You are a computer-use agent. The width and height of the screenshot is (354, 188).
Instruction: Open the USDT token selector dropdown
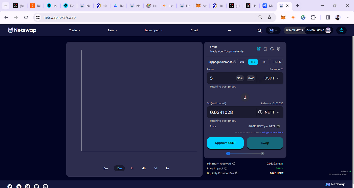tap(272, 78)
